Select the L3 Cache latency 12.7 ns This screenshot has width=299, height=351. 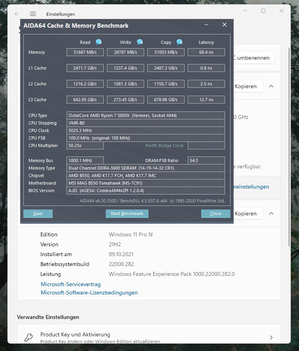206,100
